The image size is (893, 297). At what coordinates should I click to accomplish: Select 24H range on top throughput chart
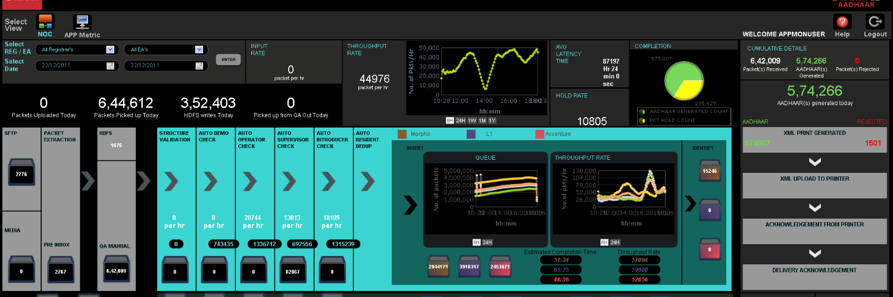click(x=461, y=121)
